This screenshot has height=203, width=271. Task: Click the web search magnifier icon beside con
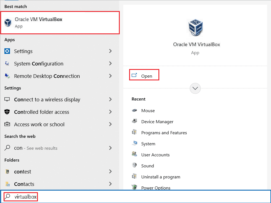pos(7,148)
